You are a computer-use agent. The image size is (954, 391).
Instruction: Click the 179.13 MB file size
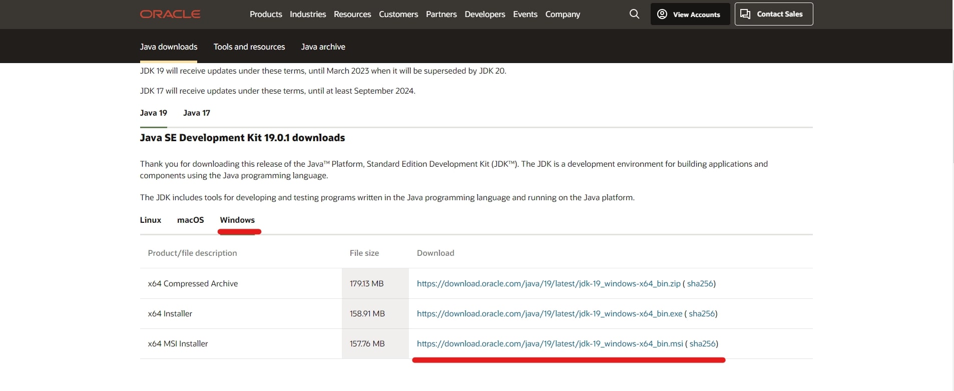367,283
